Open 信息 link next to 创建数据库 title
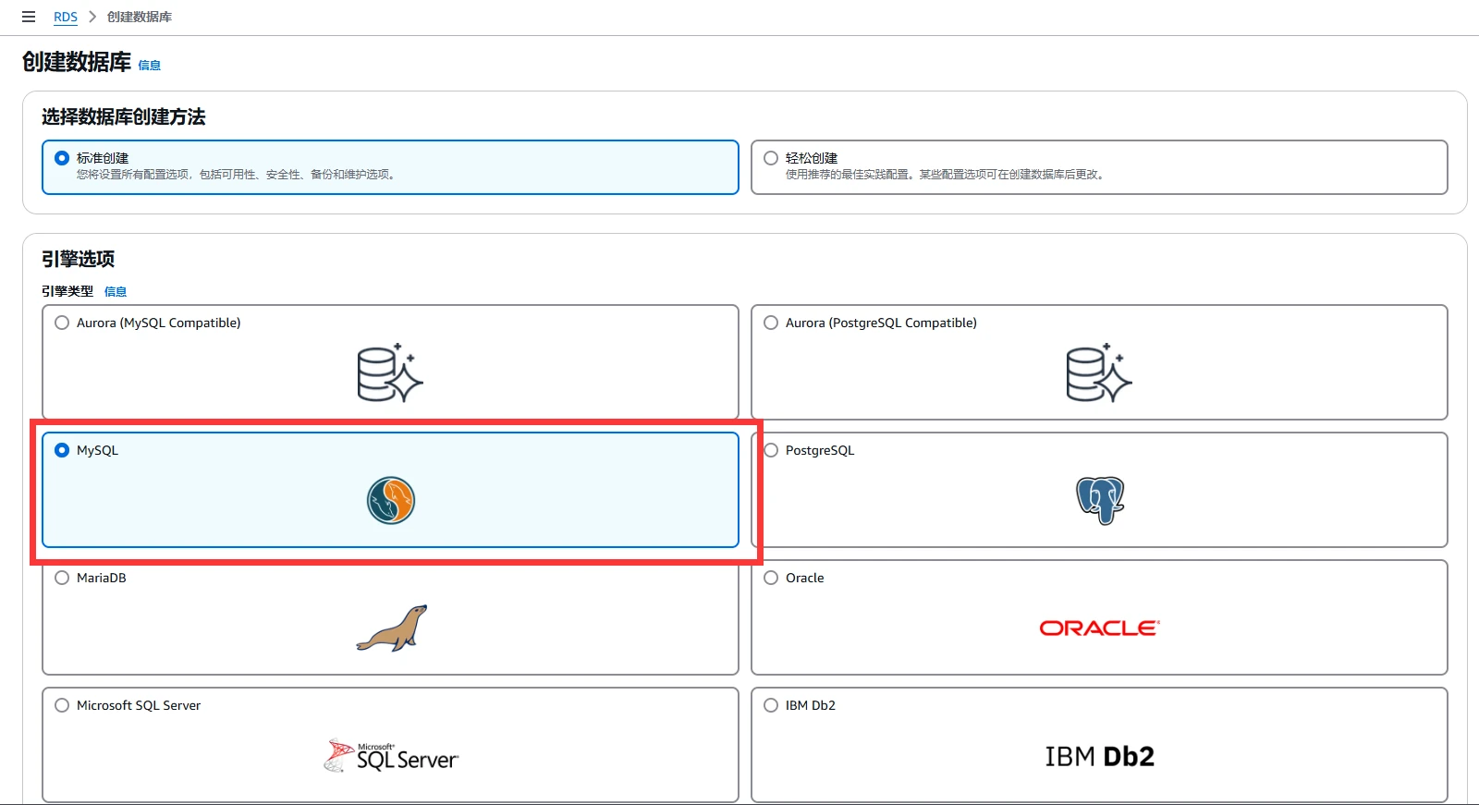The image size is (1479, 805). click(149, 65)
